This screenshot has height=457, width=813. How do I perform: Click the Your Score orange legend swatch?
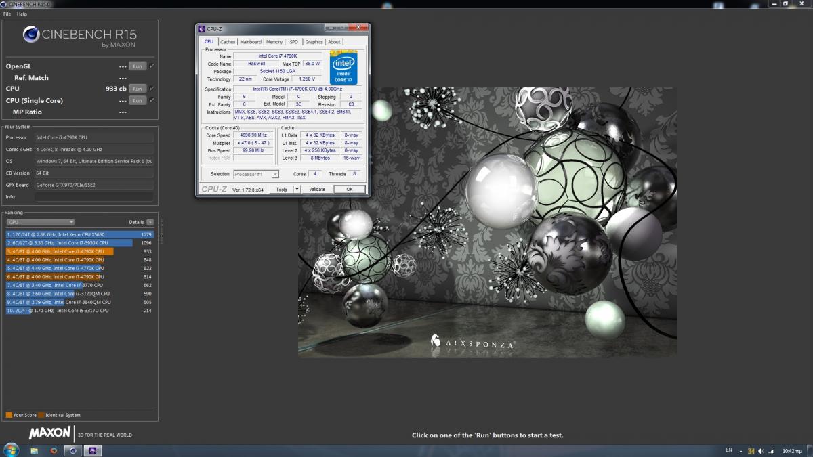tap(9, 415)
